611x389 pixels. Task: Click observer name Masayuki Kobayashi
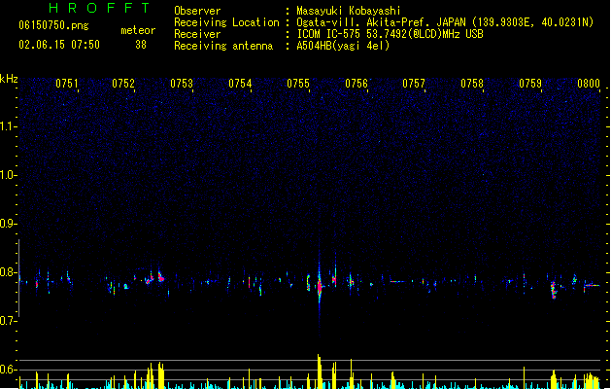(349, 11)
